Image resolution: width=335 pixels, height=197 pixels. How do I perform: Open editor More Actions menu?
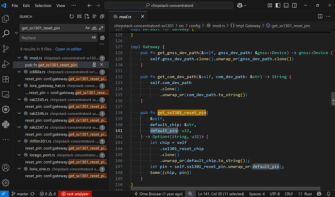tap(328, 16)
